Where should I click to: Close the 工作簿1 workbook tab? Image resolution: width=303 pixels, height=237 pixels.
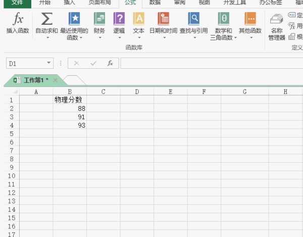tap(55, 80)
